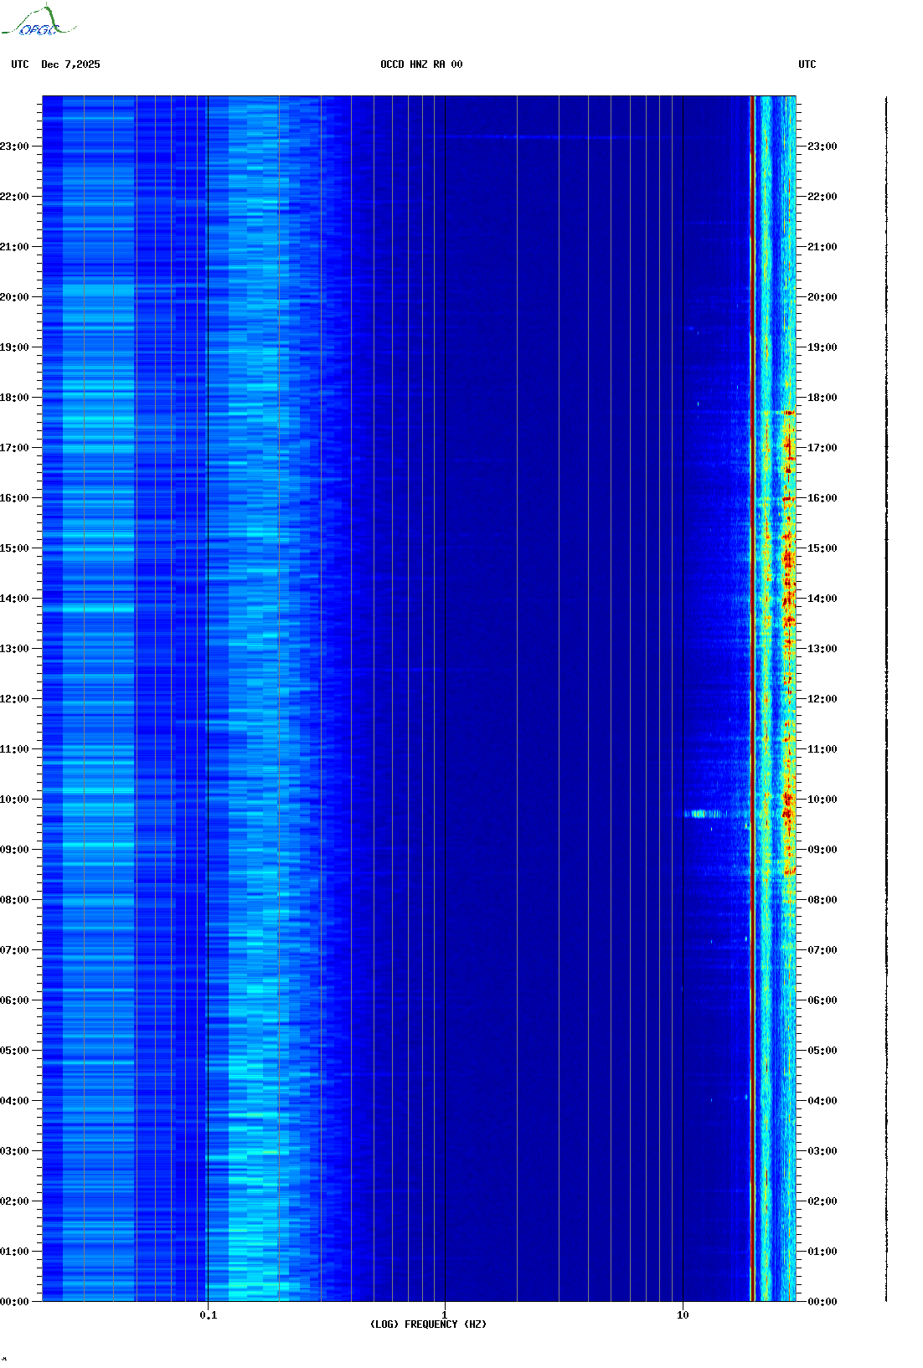Click the 08:00 label on the right axis
Image resolution: width=923 pixels, height=1368 pixels.
pos(822,900)
